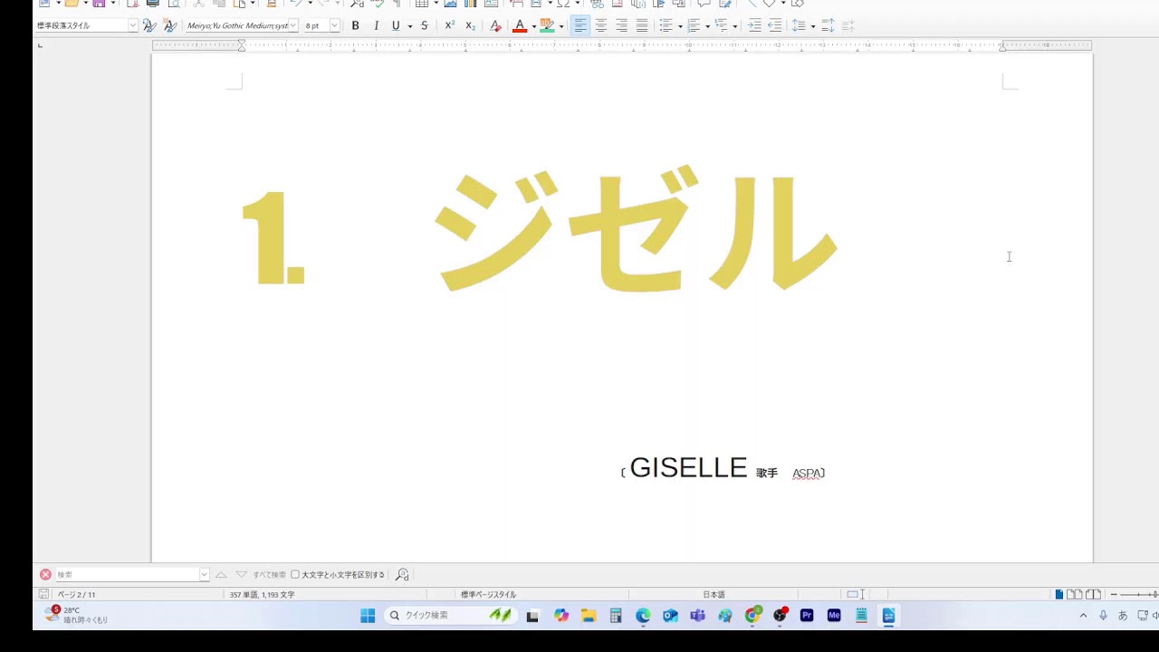Open Microsoft Edge from taskbar
1159x652 pixels.
[643, 616]
